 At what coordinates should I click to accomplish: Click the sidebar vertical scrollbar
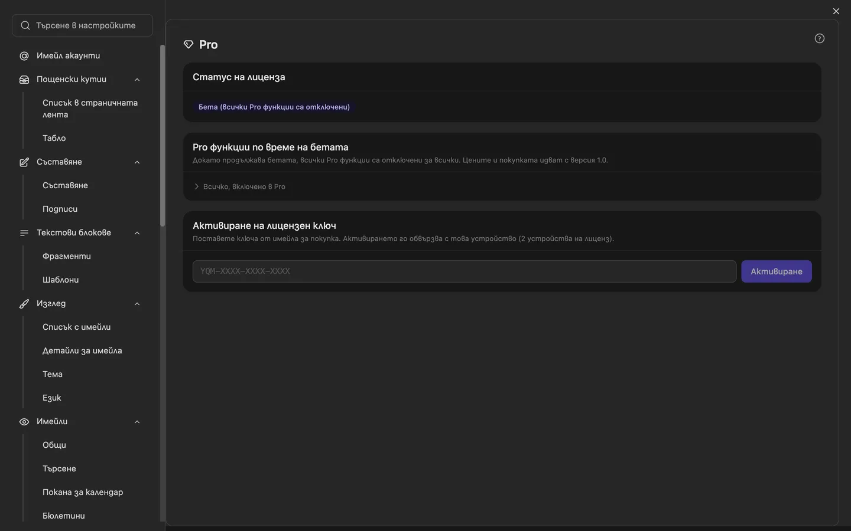(163, 136)
